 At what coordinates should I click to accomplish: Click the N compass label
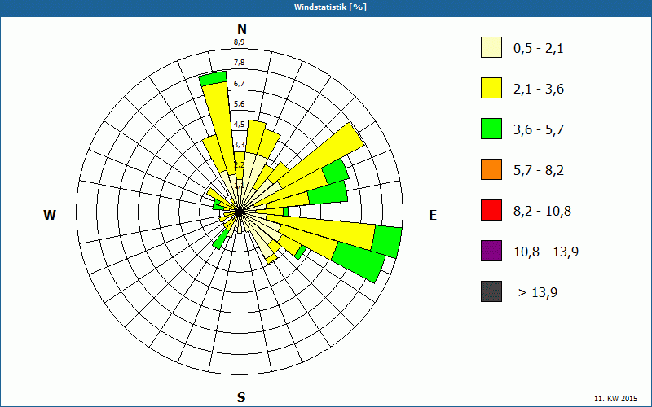(x=241, y=29)
